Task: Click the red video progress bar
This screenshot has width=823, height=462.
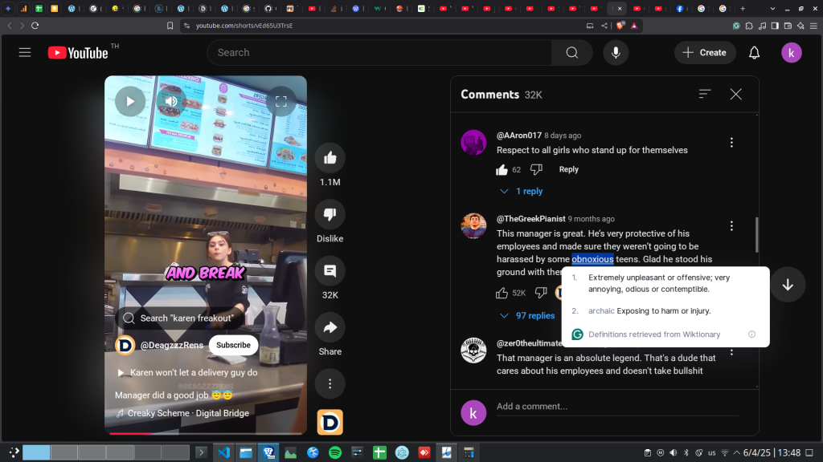Action: pyautogui.click(x=130, y=433)
